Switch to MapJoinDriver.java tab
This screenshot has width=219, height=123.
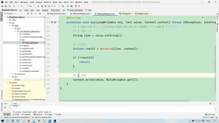[x=57, y=14]
